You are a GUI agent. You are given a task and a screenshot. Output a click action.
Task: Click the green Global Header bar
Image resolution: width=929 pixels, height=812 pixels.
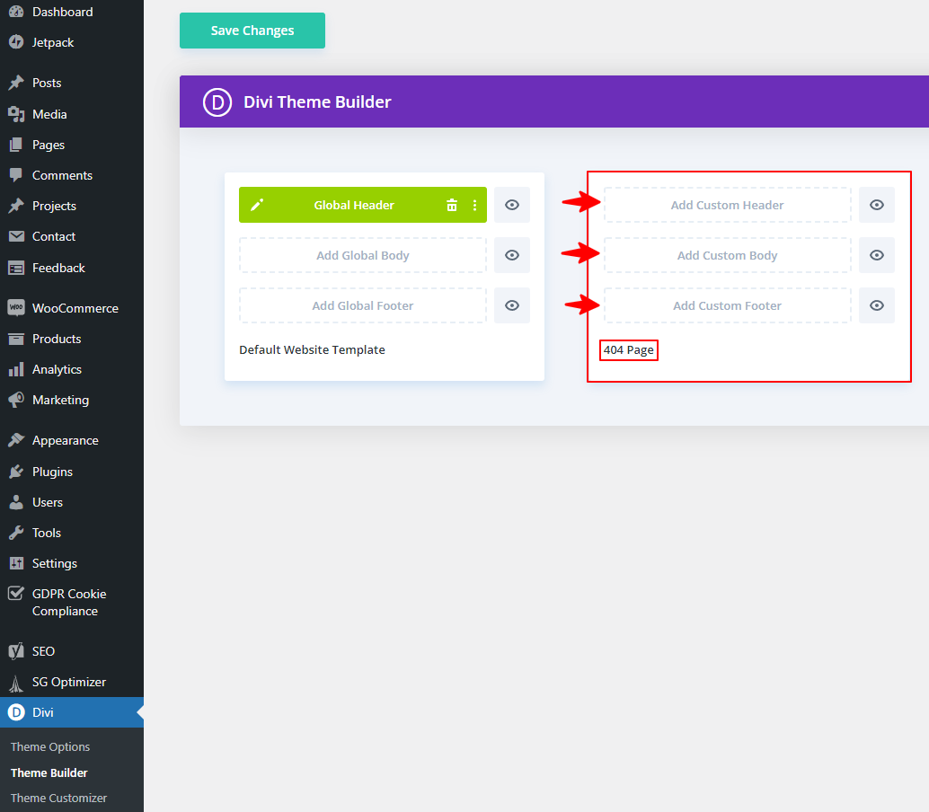pos(363,205)
